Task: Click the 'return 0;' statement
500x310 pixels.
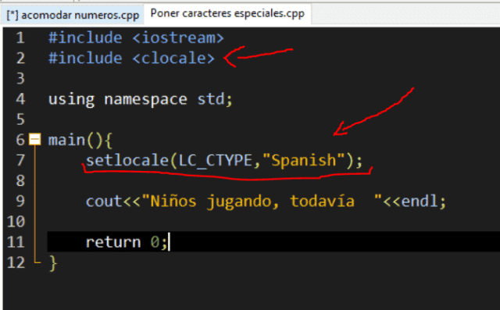Action: point(127,242)
